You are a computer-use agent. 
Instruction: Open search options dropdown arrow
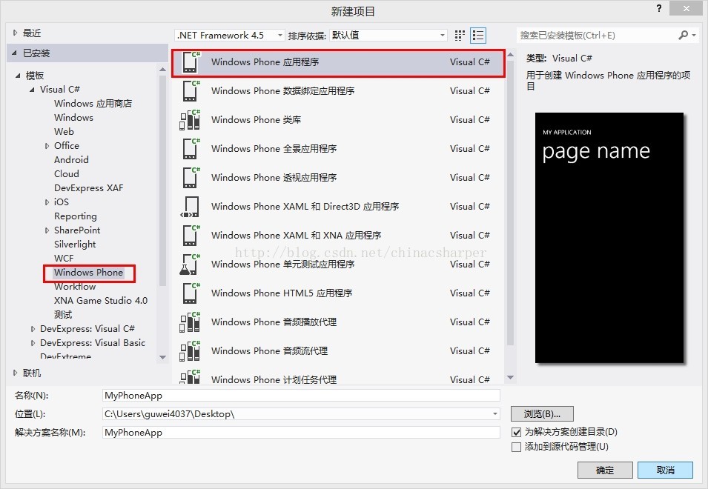694,35
